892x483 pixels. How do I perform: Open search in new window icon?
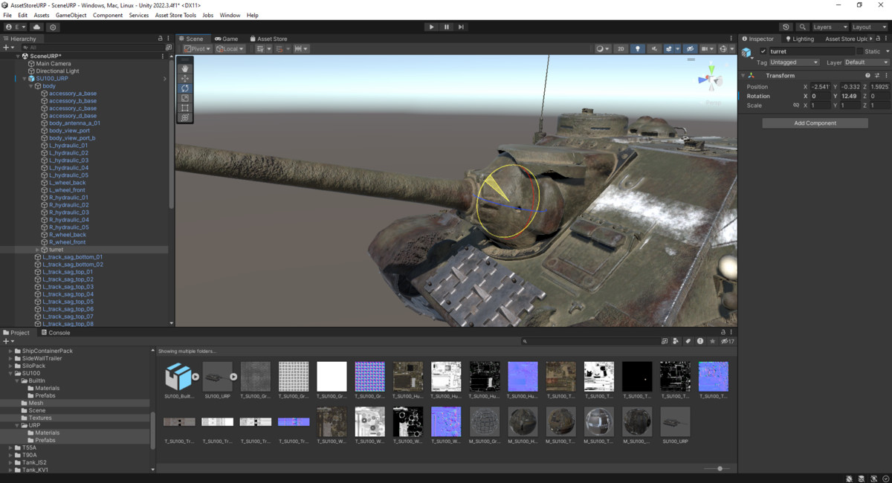(x=664, y=341)
